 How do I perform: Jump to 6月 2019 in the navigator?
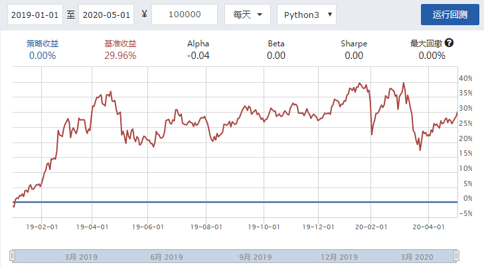tap(166, 256)
